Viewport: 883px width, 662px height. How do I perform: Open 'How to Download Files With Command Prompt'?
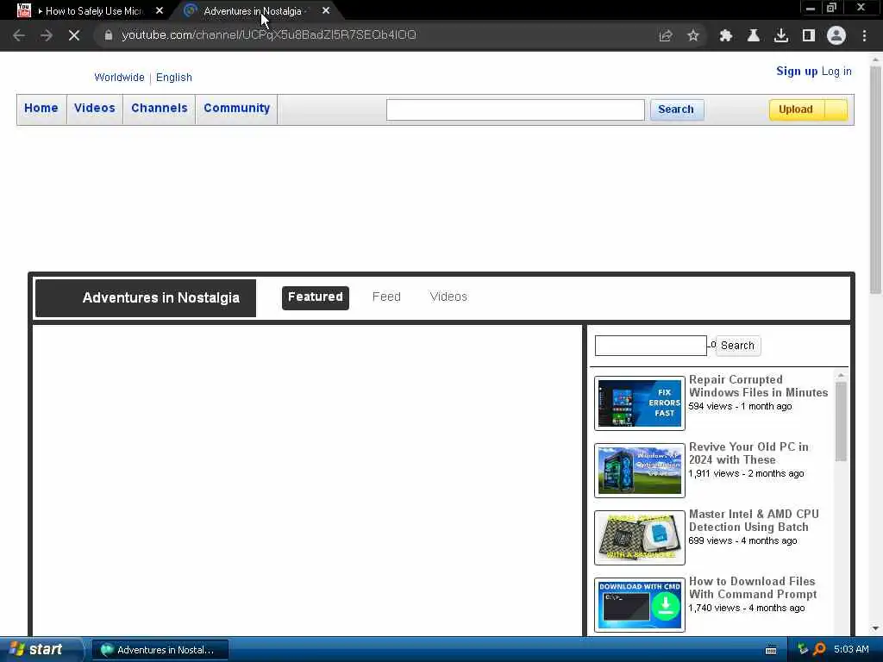pyautogui.click(x=753, y=588)
